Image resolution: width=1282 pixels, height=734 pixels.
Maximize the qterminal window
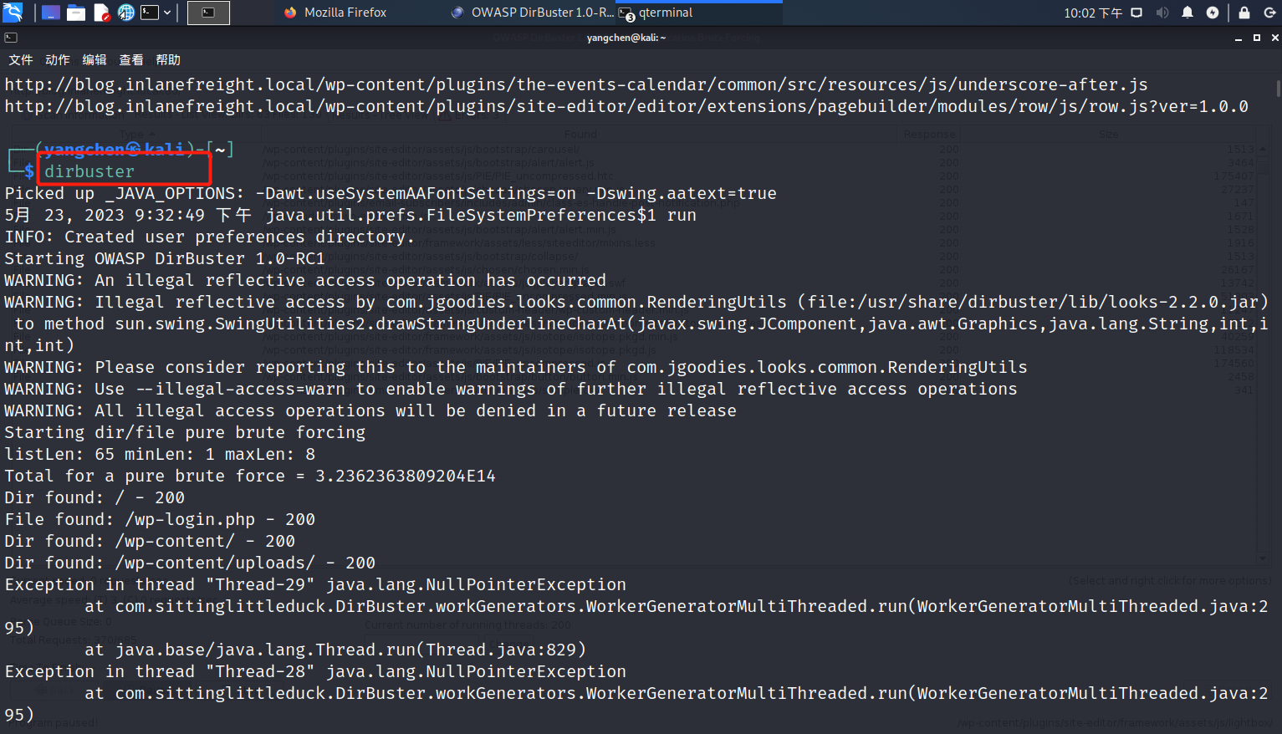tap(1257, 38)
